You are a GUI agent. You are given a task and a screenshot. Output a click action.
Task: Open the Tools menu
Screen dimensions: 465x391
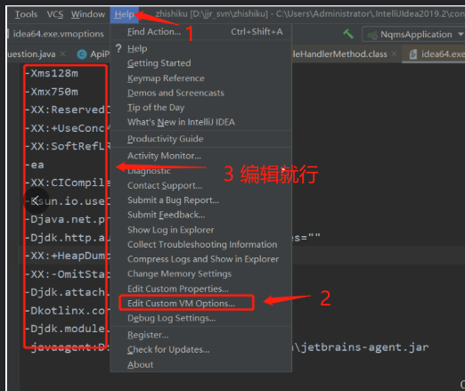point(26,14)
